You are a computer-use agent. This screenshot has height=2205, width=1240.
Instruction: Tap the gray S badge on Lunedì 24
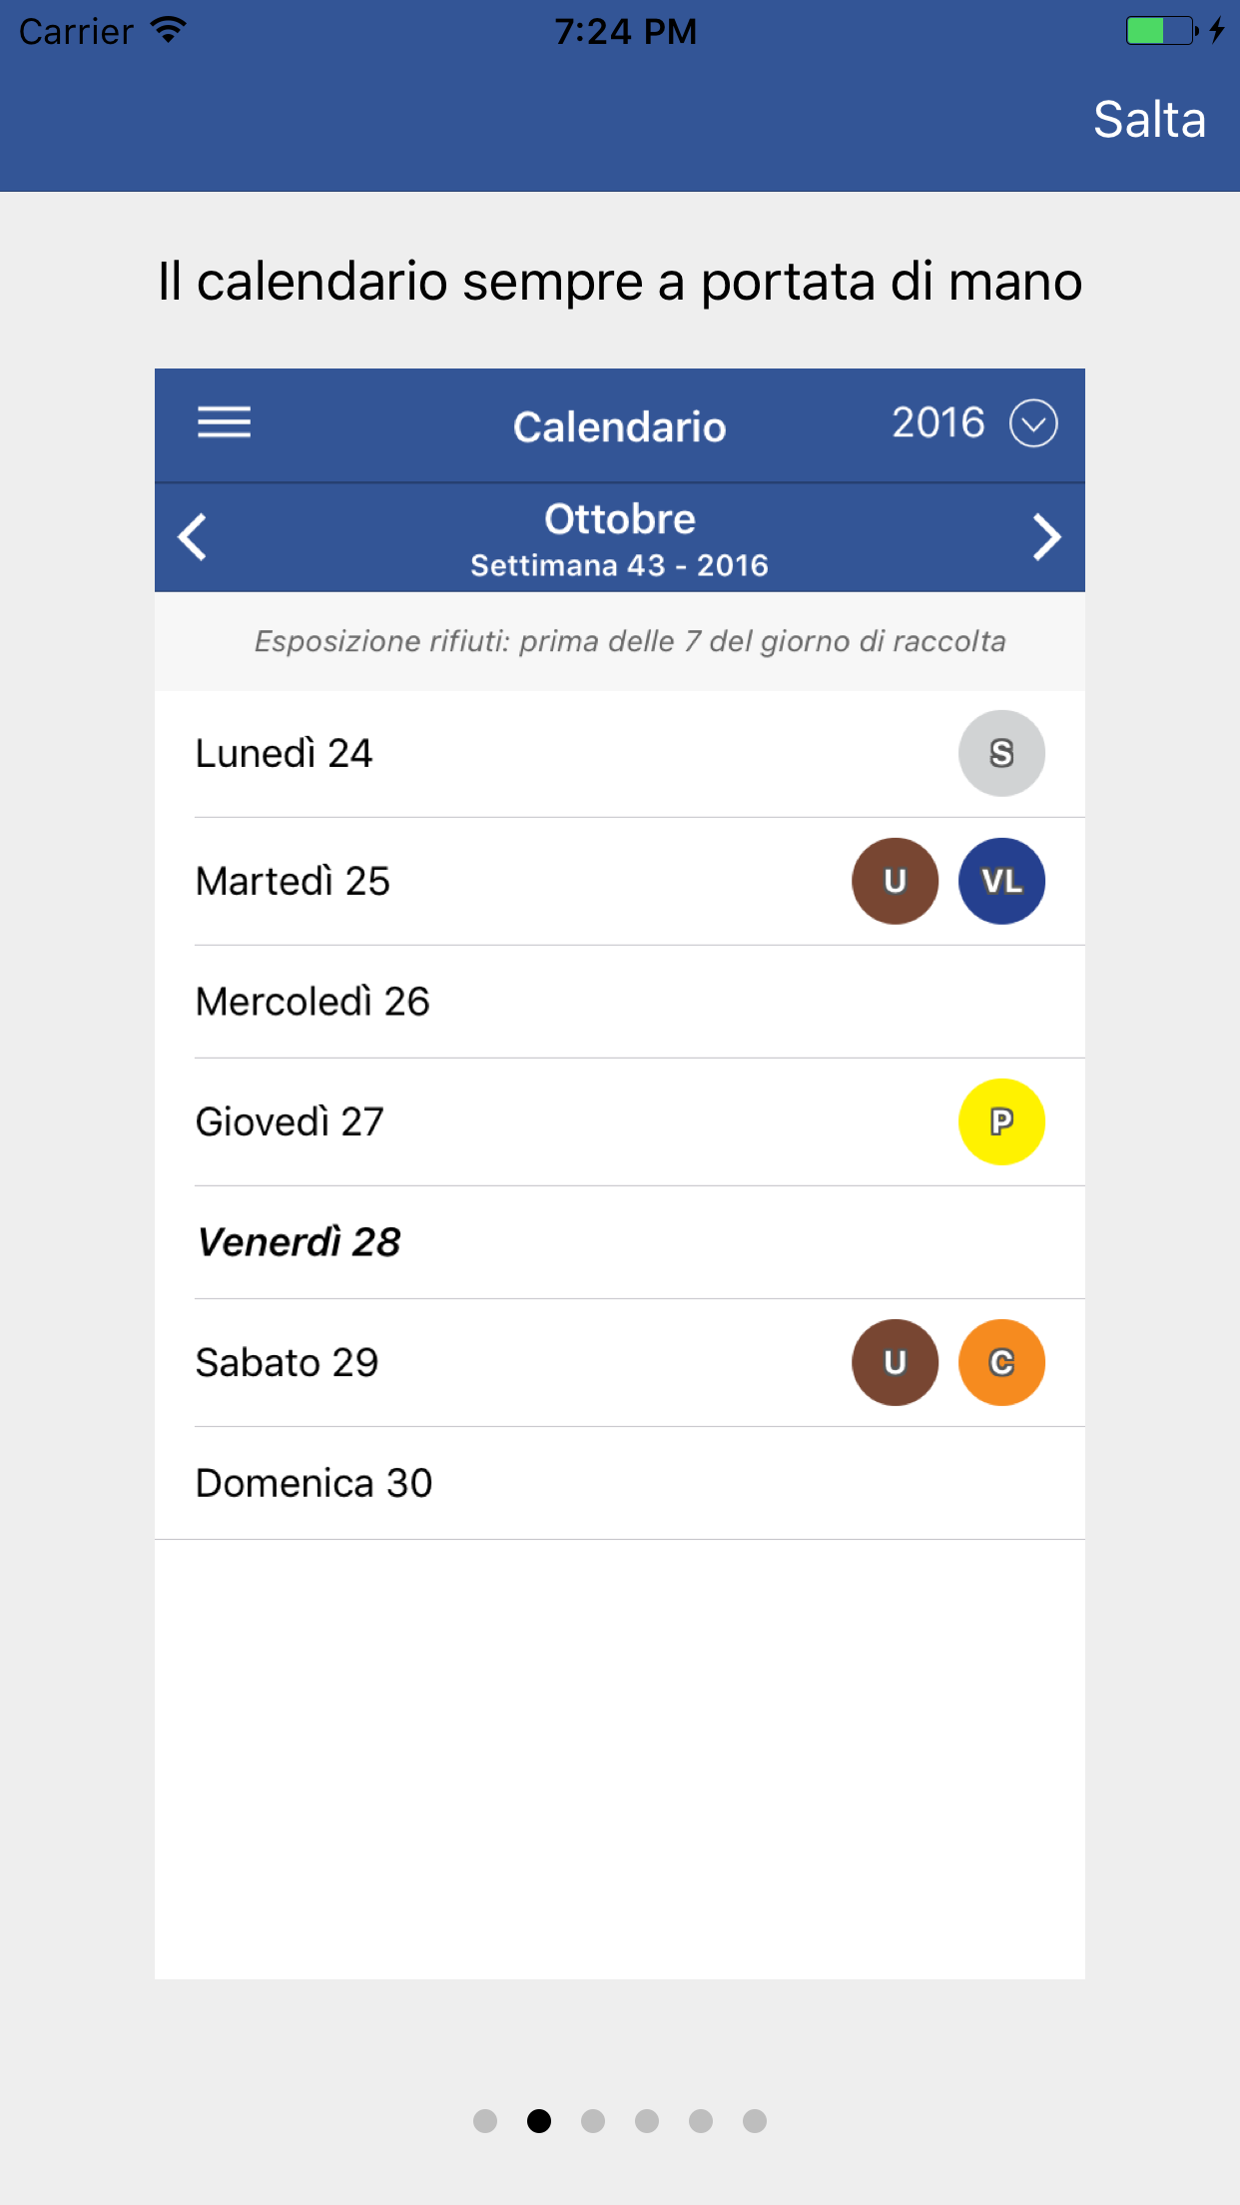pos(1001,753)
